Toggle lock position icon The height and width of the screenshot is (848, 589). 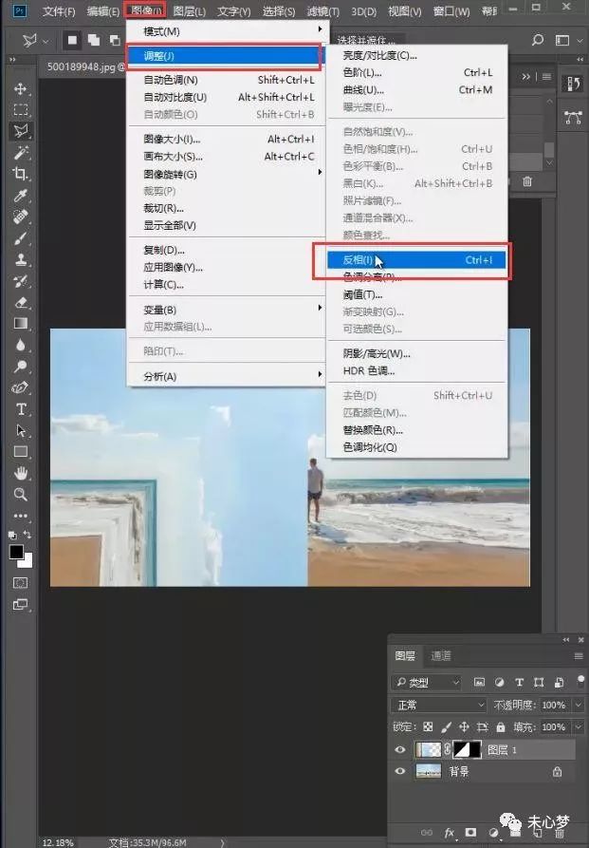point(464,726)
